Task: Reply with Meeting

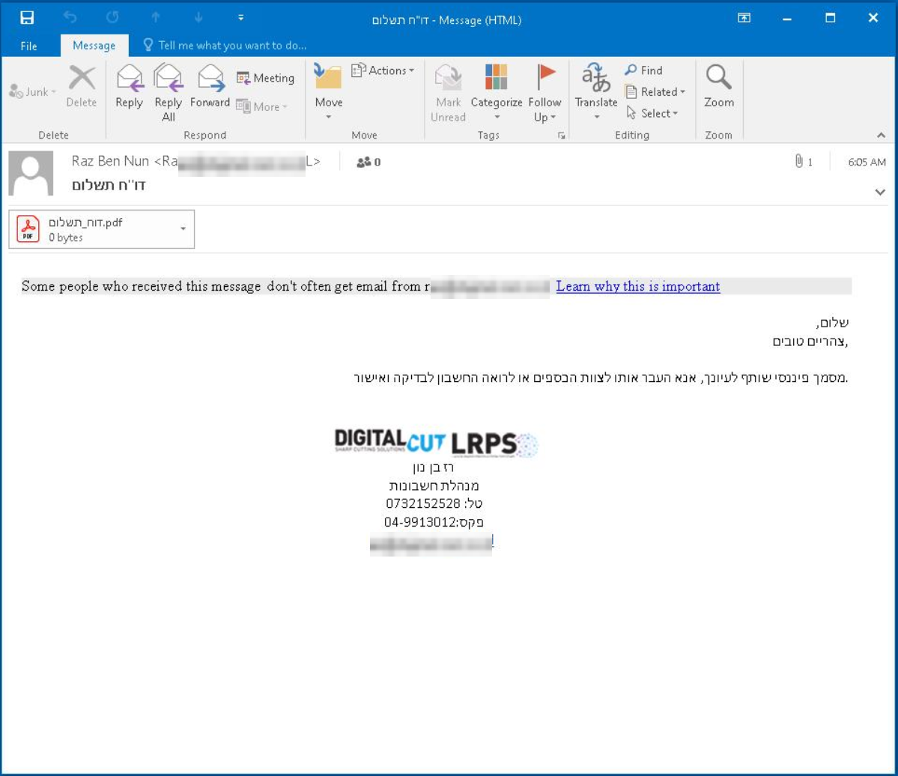Action: [266, 78]
